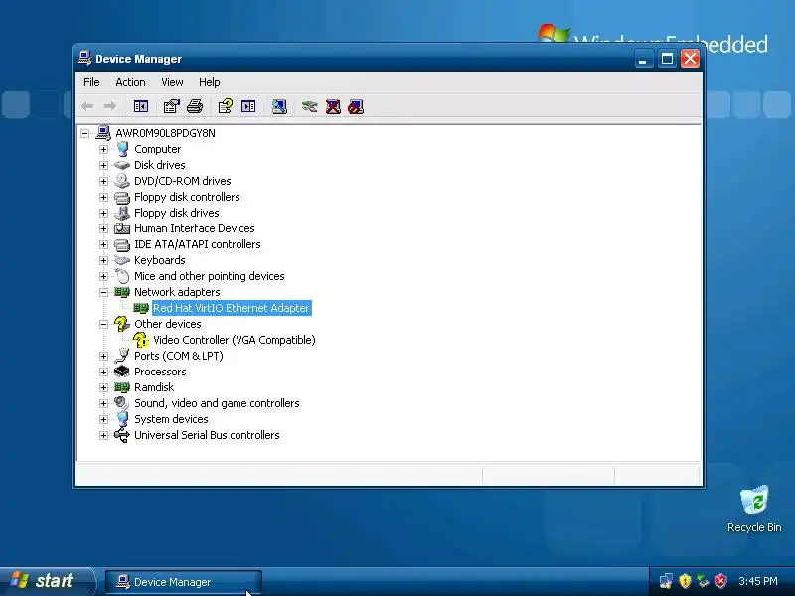795x596 pixels.
Task: Click the speaker icon for Sound controllers
Action: pyautogui.click(x=121, y=403)
